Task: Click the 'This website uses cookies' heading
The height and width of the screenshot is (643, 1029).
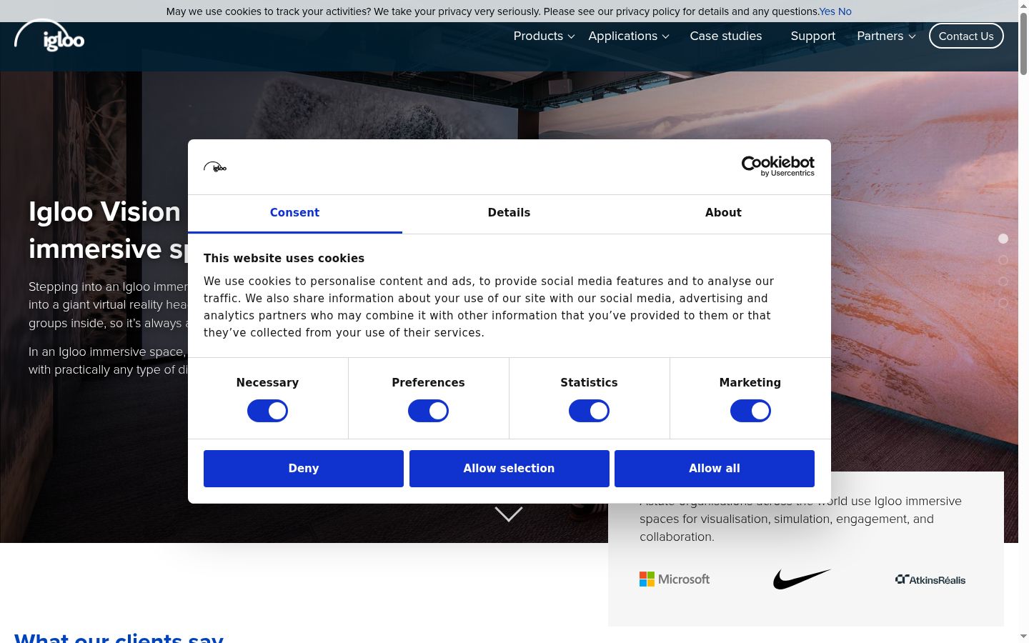Action: click(284, 259)
